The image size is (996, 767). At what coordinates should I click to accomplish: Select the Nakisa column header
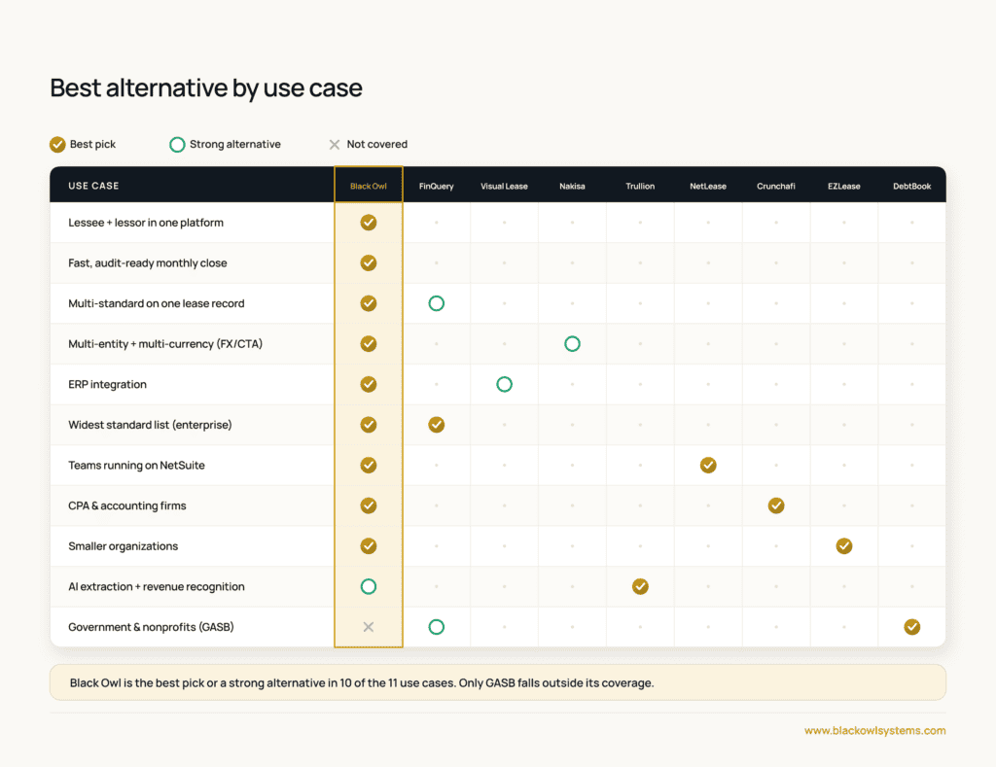572,186
